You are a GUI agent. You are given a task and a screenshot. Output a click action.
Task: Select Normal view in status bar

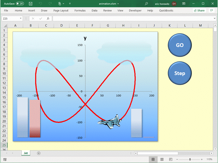(153, 159)
